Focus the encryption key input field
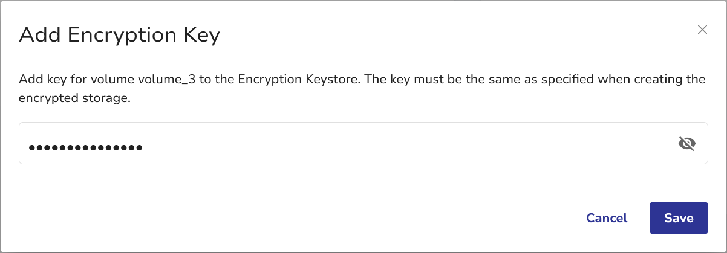The image size is (727, 253). pos(363,144)
